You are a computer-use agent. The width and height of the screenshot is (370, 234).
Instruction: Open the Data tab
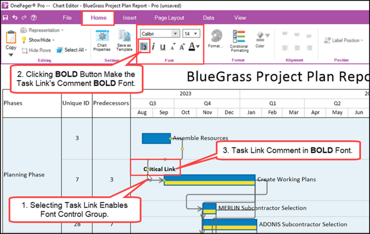tap(209, 18)
